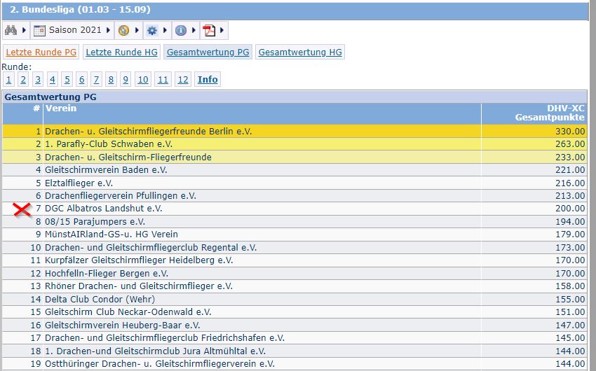Click the binoculars search icon
This screenshot has width=596, height=371.
[11, 30]
